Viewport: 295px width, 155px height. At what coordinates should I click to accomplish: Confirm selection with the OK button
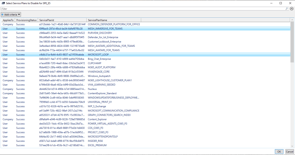tap(279, 152)
